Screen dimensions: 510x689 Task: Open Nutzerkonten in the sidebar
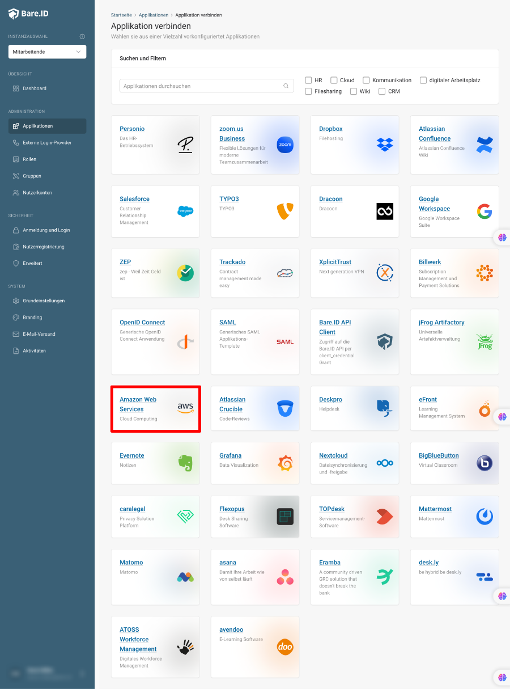[x=47, y=192]
